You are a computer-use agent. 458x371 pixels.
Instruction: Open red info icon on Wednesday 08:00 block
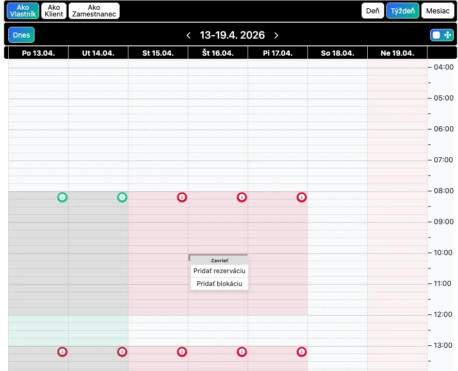coord(182,197)
